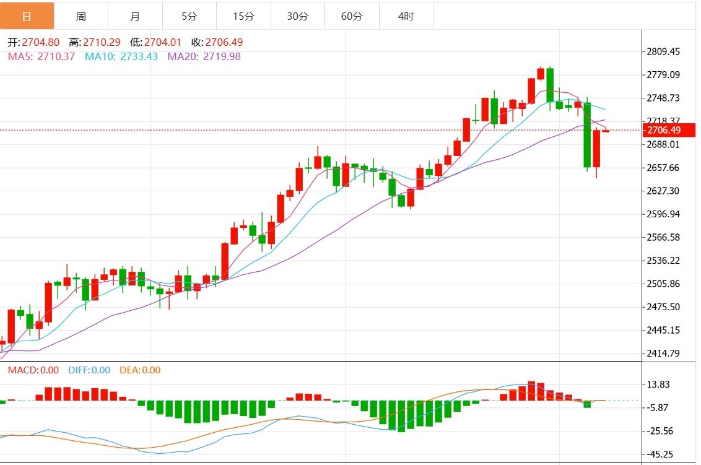701x465 pixels.
Task: Click the DIFF value label
Action: pos(89,370)
